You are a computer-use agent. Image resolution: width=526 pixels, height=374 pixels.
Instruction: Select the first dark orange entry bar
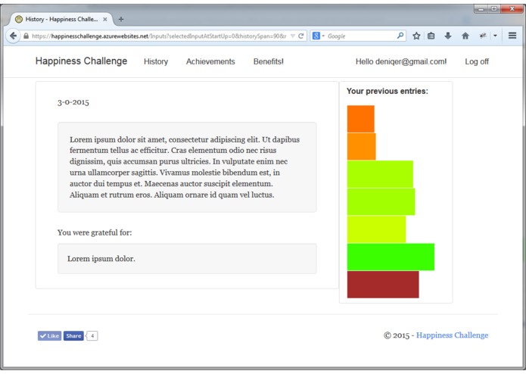click(x=360, y=119)
